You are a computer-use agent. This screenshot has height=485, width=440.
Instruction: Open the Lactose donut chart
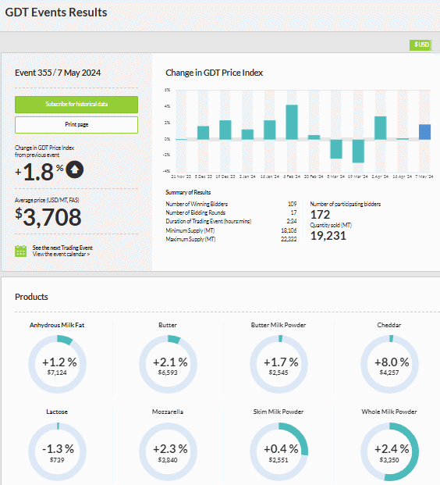[x=57, y=451]
